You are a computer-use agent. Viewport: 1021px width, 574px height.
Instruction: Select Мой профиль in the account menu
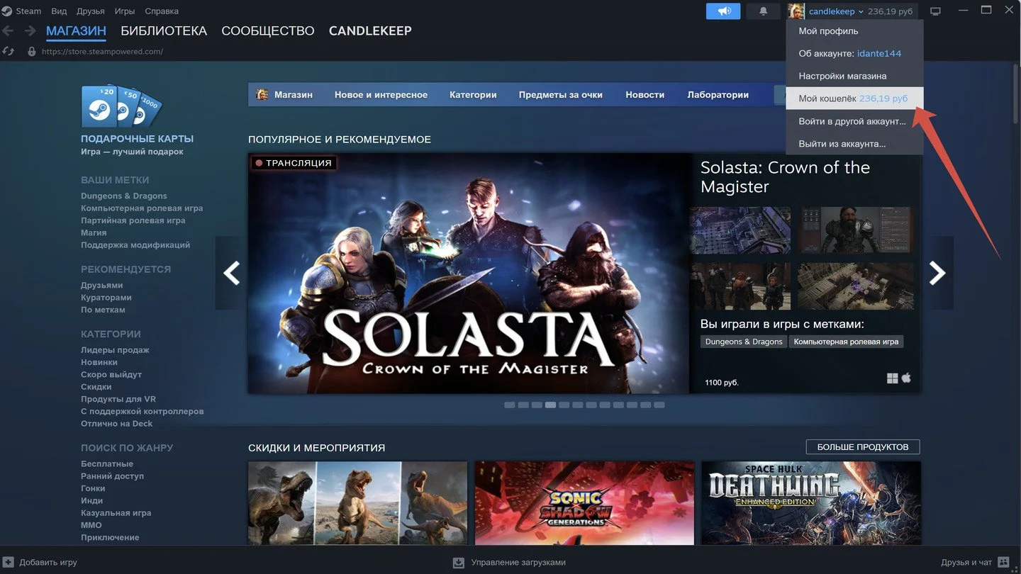pos(854,31)
